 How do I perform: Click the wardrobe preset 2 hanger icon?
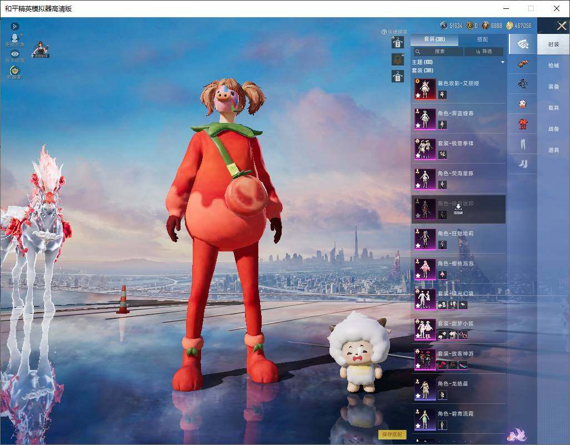398,42
